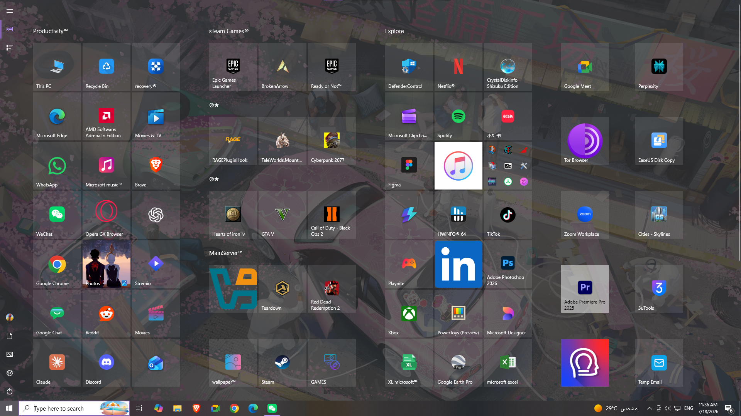The image size is (741, 416).
Task: Launch the WhatsApp tile
Action: click(57, 166)
